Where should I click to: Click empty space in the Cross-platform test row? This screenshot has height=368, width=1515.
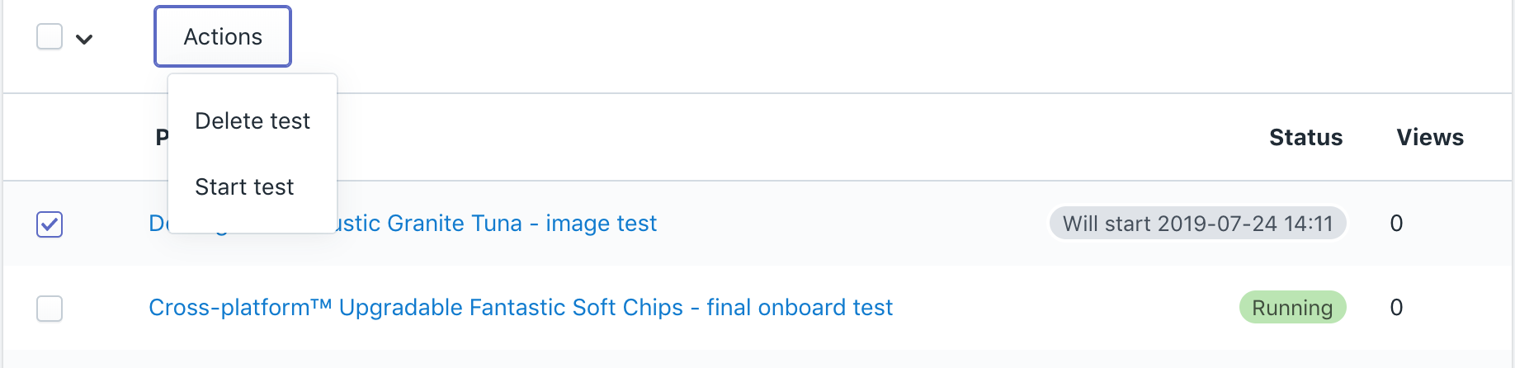pos(1064,308)
